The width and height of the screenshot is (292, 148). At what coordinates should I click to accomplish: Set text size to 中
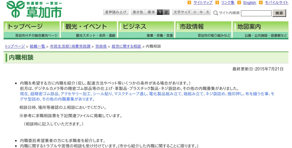(x=201, y=12)
